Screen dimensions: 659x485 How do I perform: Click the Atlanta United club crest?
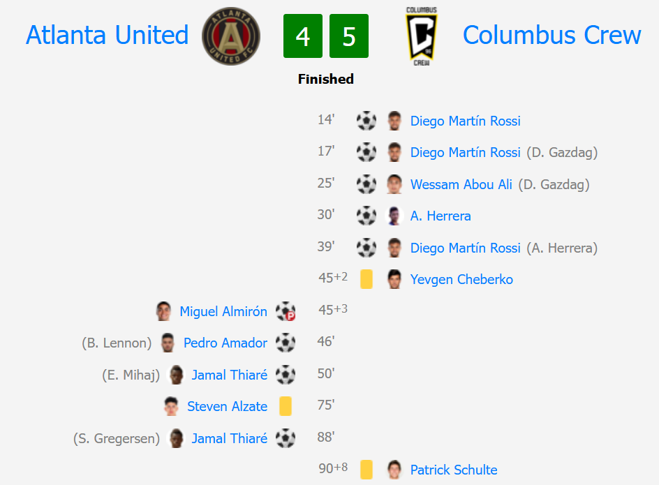[231, 36]
